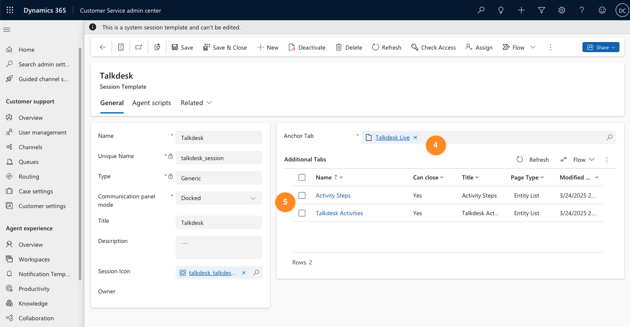Click the form selector icon next to Save
The image size is (630, 327).
point(157,47)
